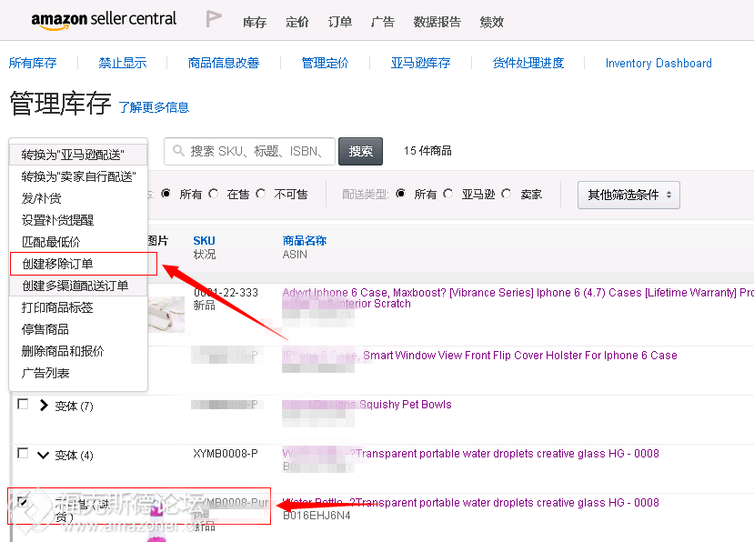The image size is (754, 542).
Task: Click the Amazon Seller Central logo
Action: (103, 20)
